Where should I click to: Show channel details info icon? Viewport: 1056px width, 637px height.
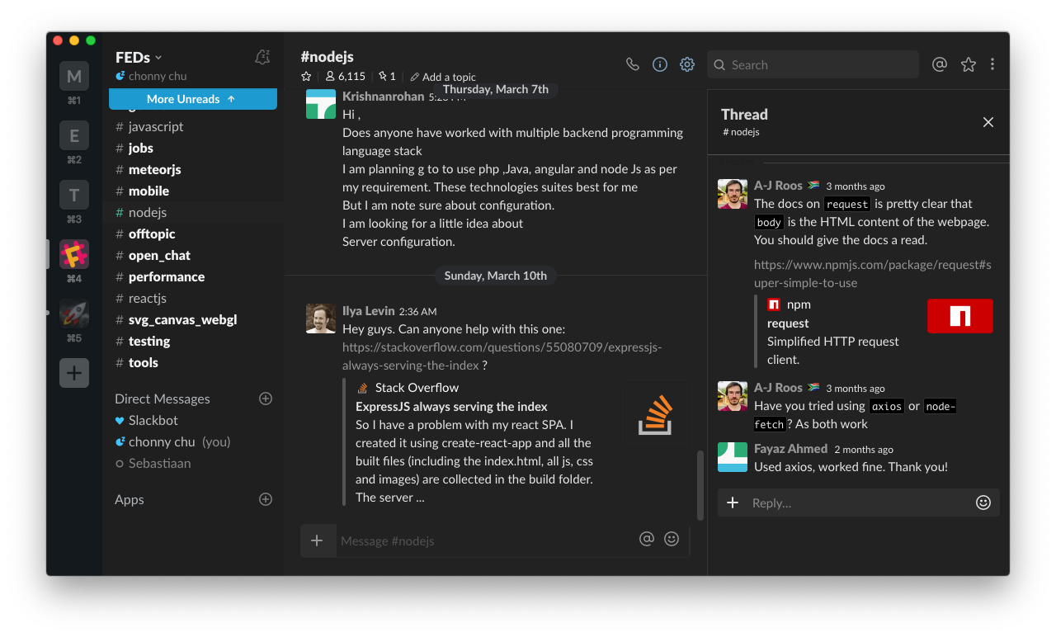[x=660, y=64]
